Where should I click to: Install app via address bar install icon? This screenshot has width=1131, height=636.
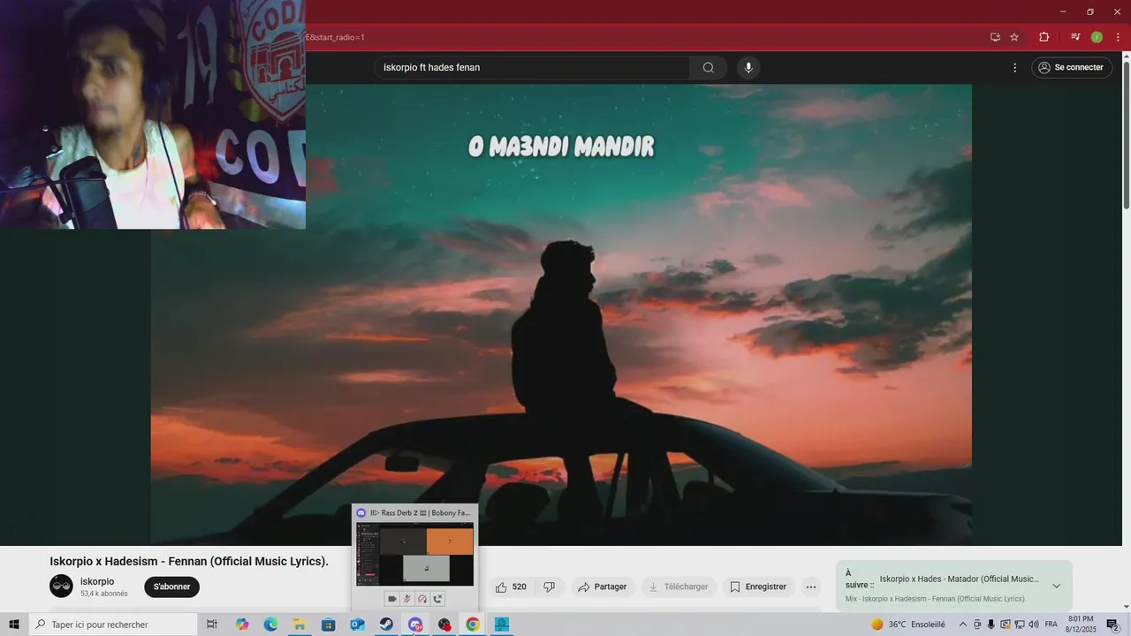point(995,37)
